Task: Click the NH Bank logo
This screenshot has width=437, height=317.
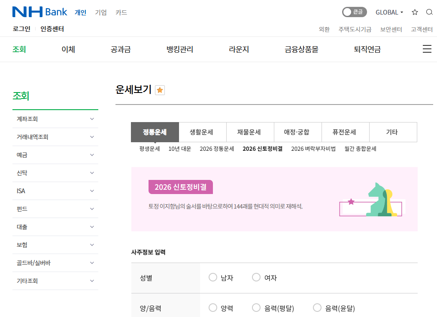Action: click(x=39, y=11)
